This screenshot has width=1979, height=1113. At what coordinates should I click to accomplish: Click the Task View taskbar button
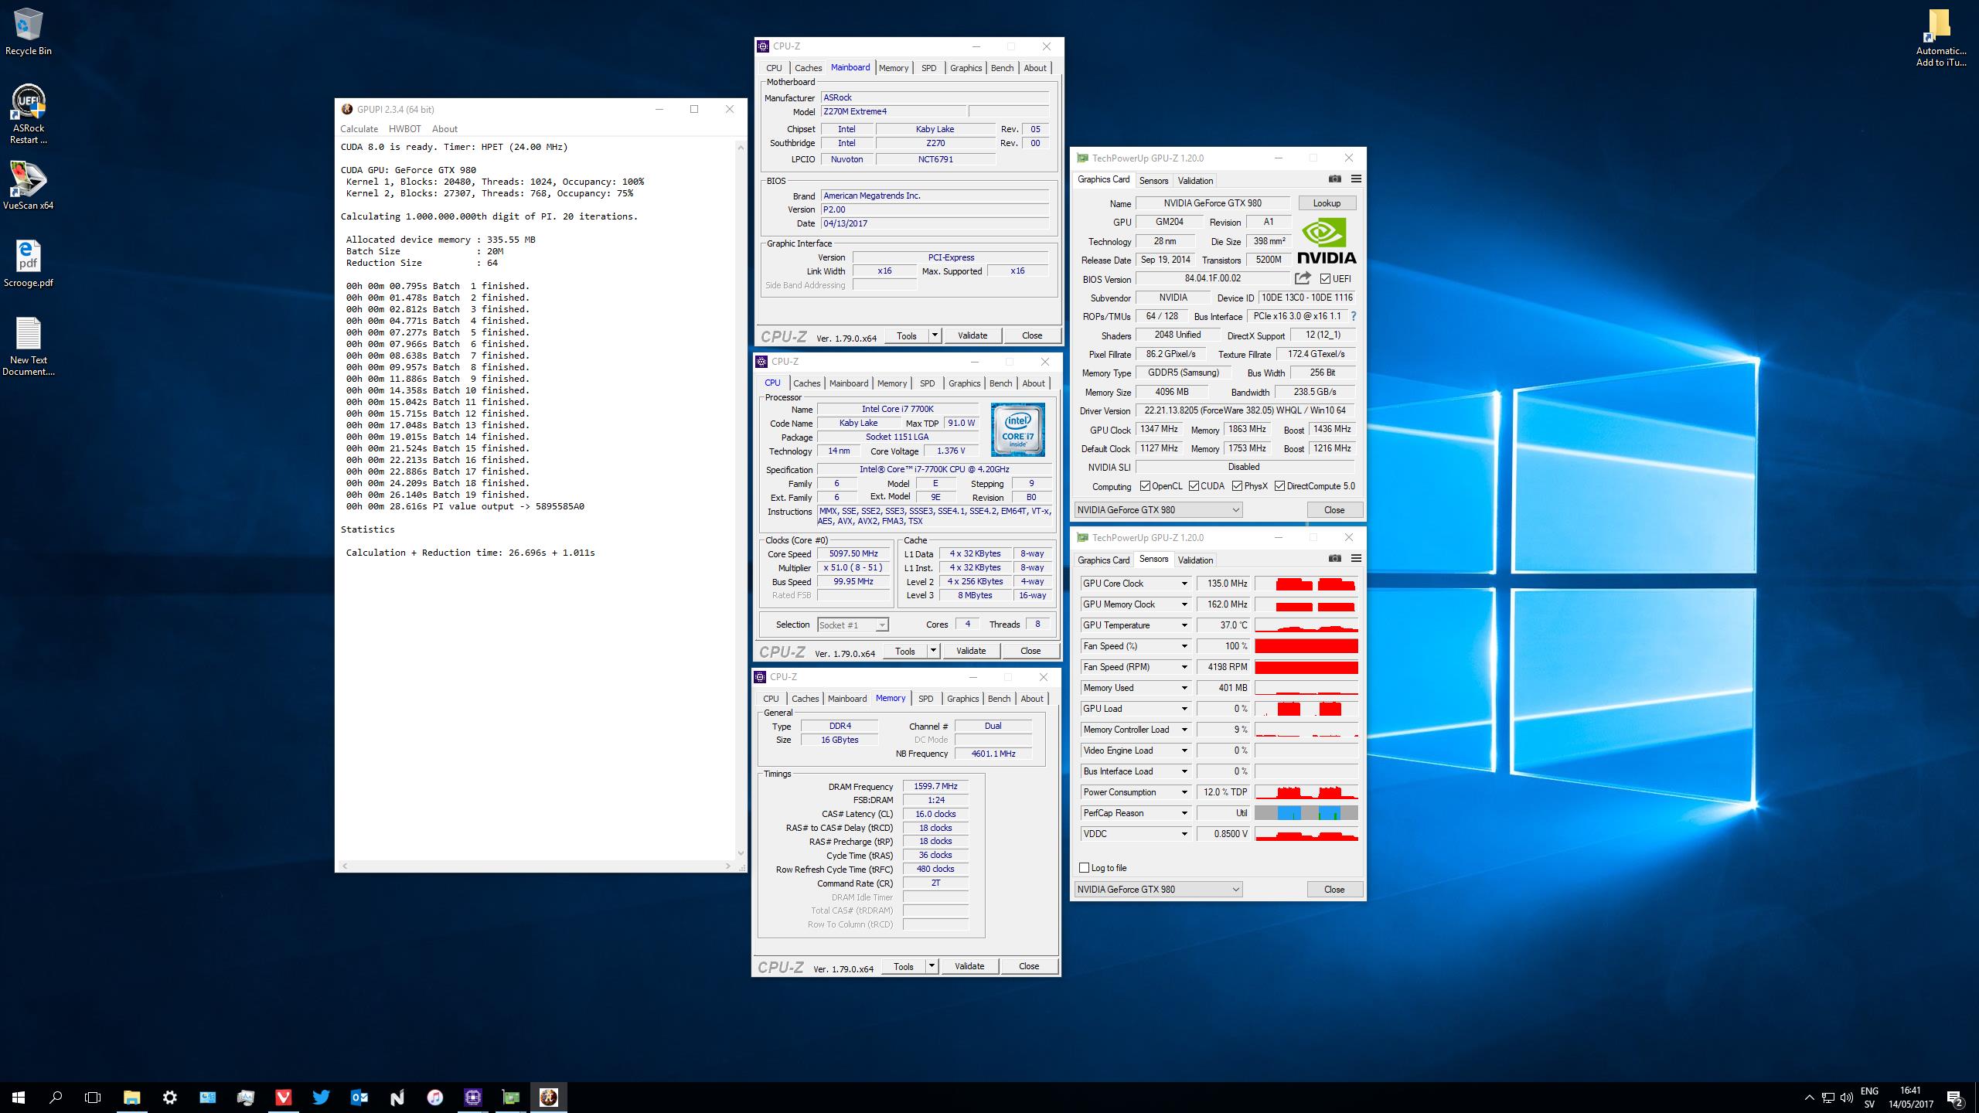click(93, 1097)
